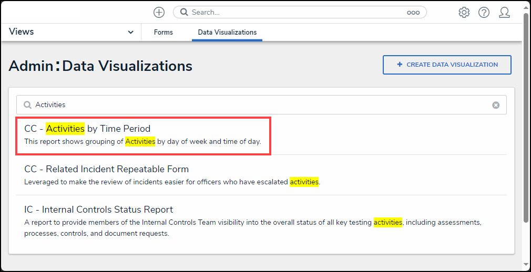531x272 pixels.
Task: Switch to the Forms tab
Action: [x=163, y=33]
